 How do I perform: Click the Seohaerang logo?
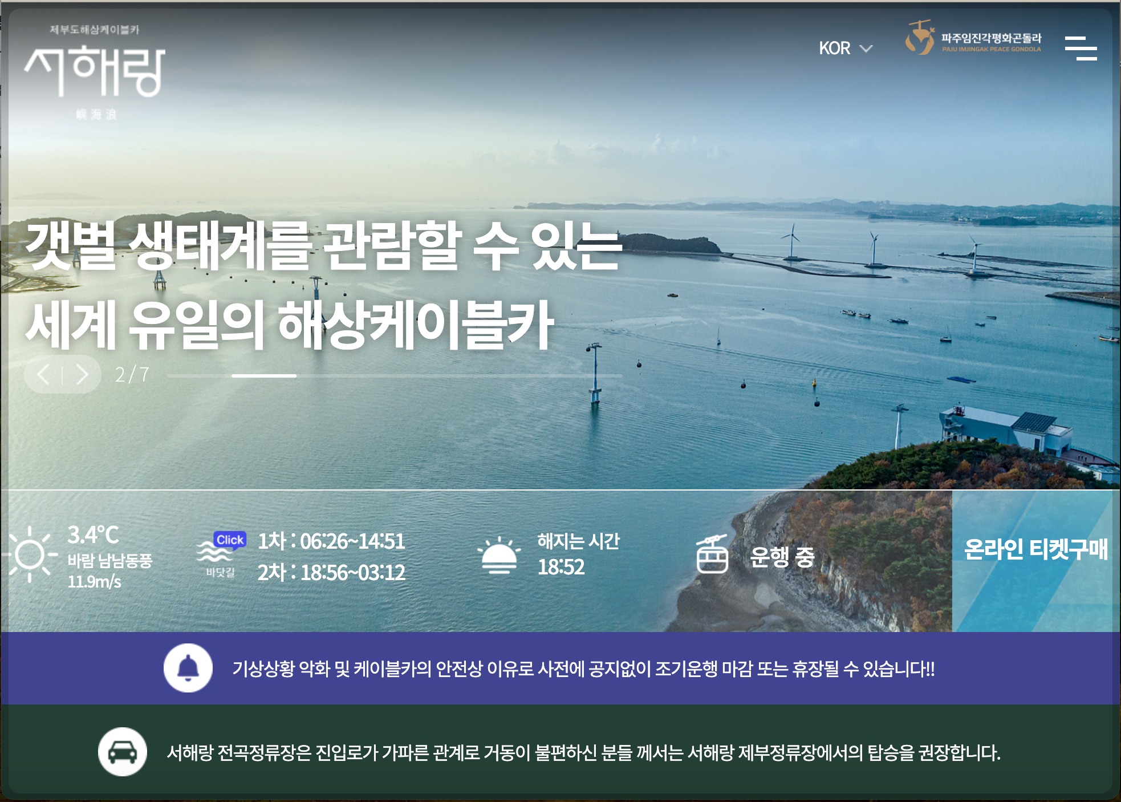95,72
